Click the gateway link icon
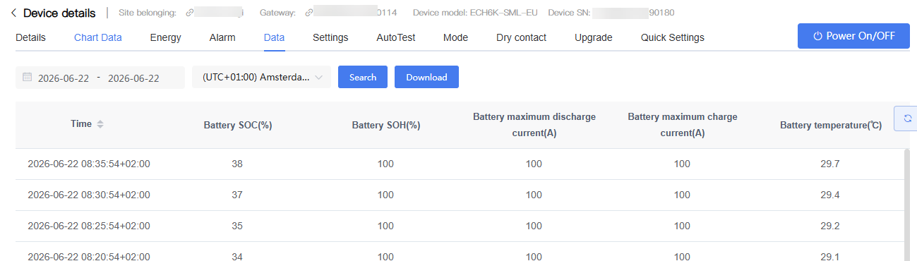 tap(308, 13)
